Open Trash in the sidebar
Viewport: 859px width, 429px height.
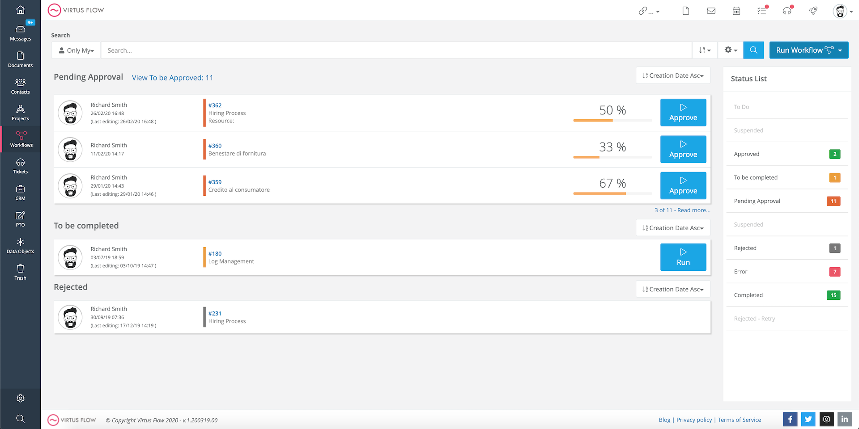pyautogui.click(x=21, y=272)
